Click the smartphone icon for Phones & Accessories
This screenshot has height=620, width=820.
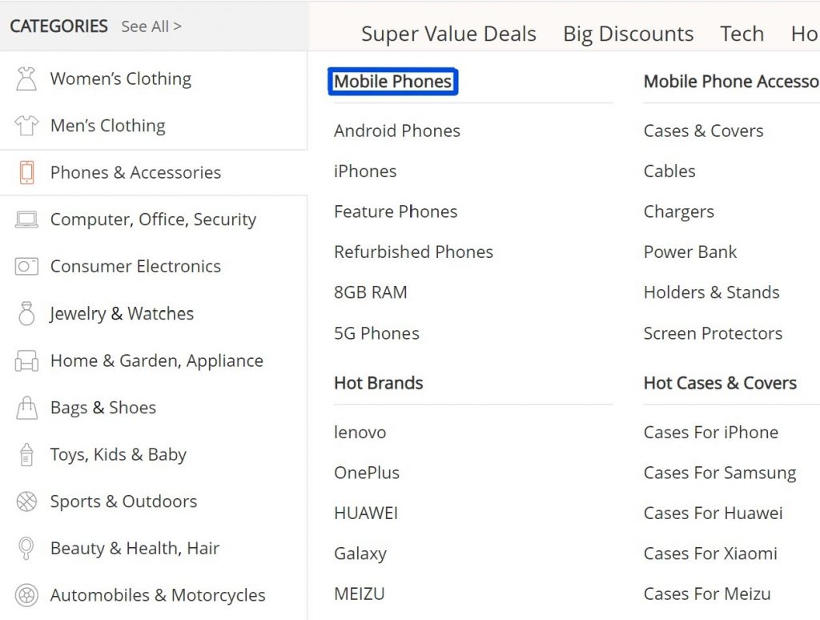point(26,172)
